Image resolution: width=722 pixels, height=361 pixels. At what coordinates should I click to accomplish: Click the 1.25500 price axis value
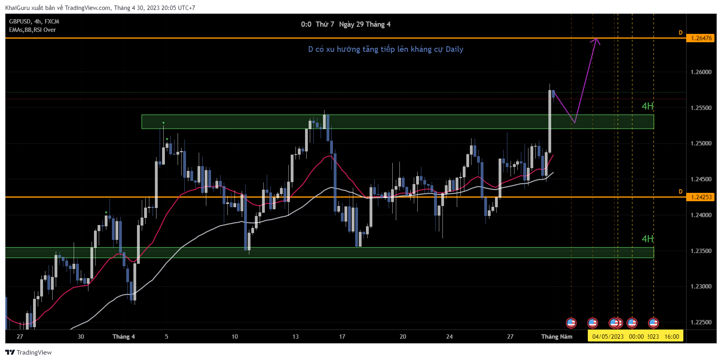pyautogui.click(x=701, y=108)
